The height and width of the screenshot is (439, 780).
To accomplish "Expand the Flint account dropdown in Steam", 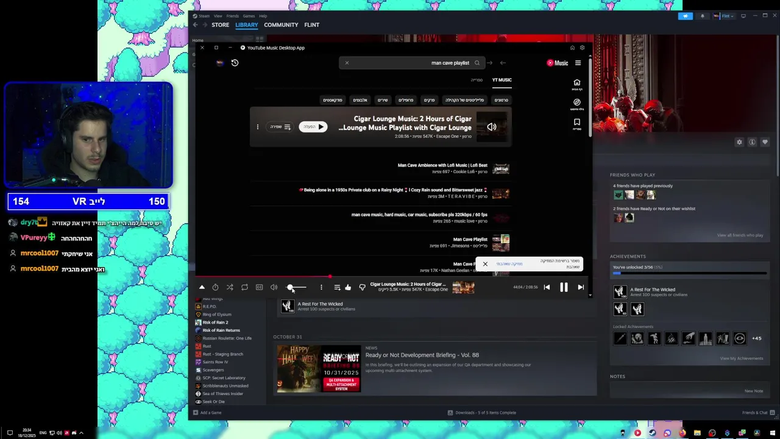I will (x=725, y=16).
